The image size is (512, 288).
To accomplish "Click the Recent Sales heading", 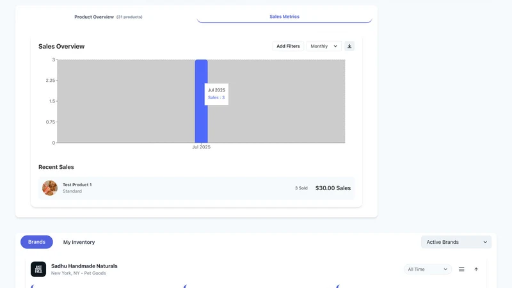I will [x=56, y=167].
